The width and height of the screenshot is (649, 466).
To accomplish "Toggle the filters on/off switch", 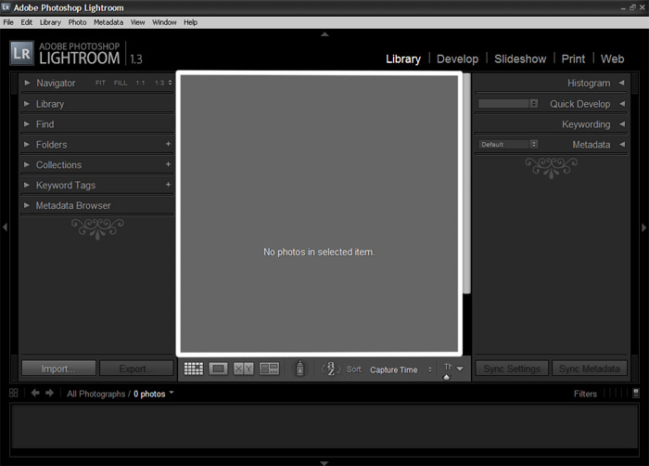I will tap(636, 393).
